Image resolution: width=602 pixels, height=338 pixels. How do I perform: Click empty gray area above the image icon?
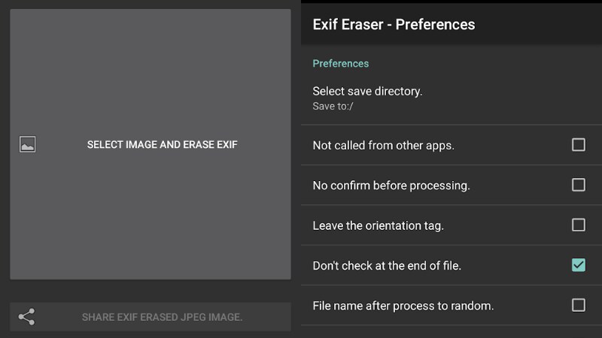tap(150, 68)
